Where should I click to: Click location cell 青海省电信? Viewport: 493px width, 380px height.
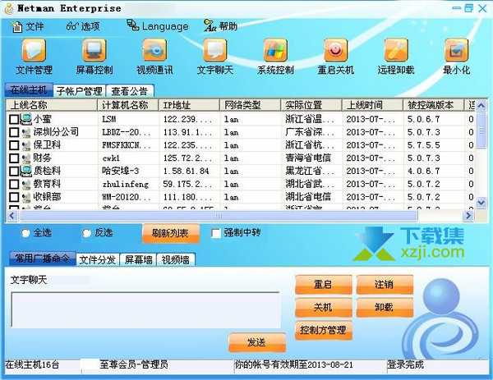click(308, 158)
